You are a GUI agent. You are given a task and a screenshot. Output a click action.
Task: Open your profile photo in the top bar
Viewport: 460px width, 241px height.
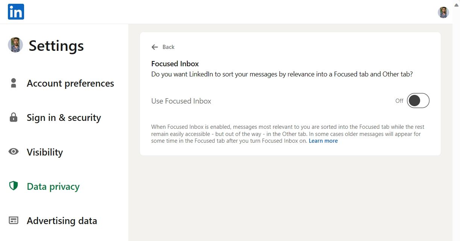tap(443, 12)
